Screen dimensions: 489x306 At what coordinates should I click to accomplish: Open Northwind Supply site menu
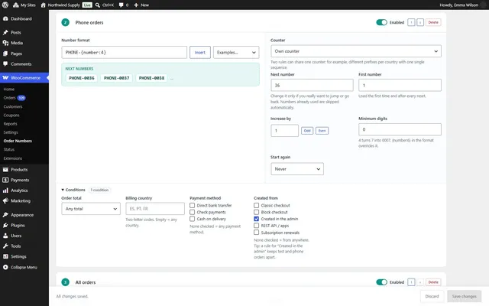pyautogui.click(x=60, y=5)
